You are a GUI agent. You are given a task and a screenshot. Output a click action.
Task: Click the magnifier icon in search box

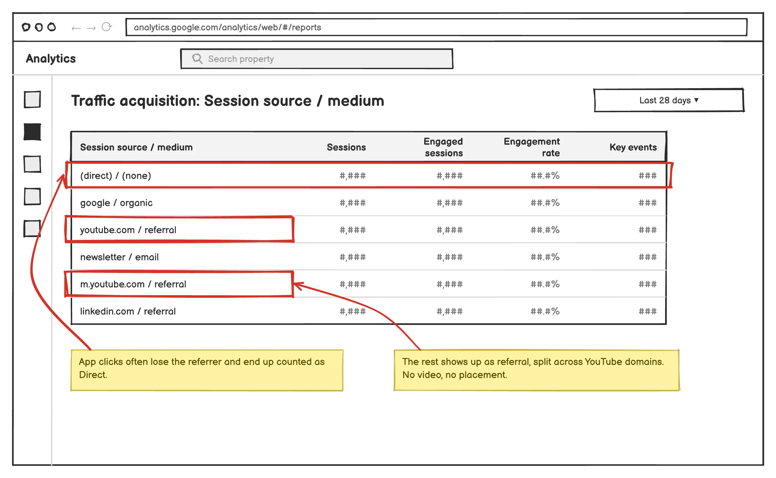[197, 58]
